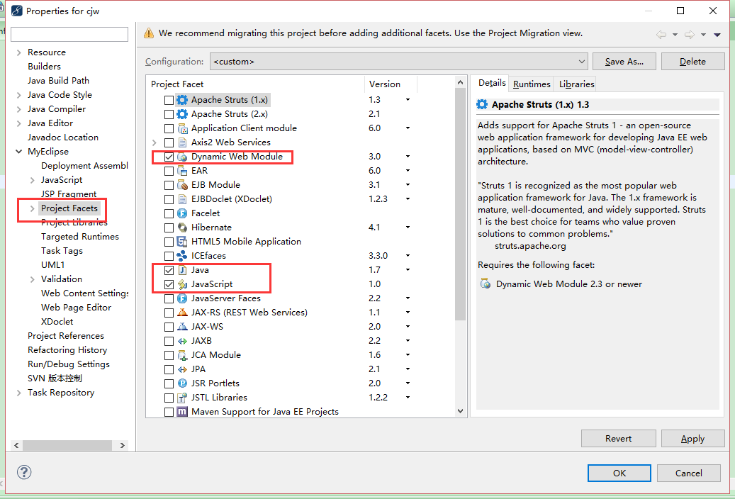Click the filter text input field
Screen dimensions: 735x499
click(69, 34)
